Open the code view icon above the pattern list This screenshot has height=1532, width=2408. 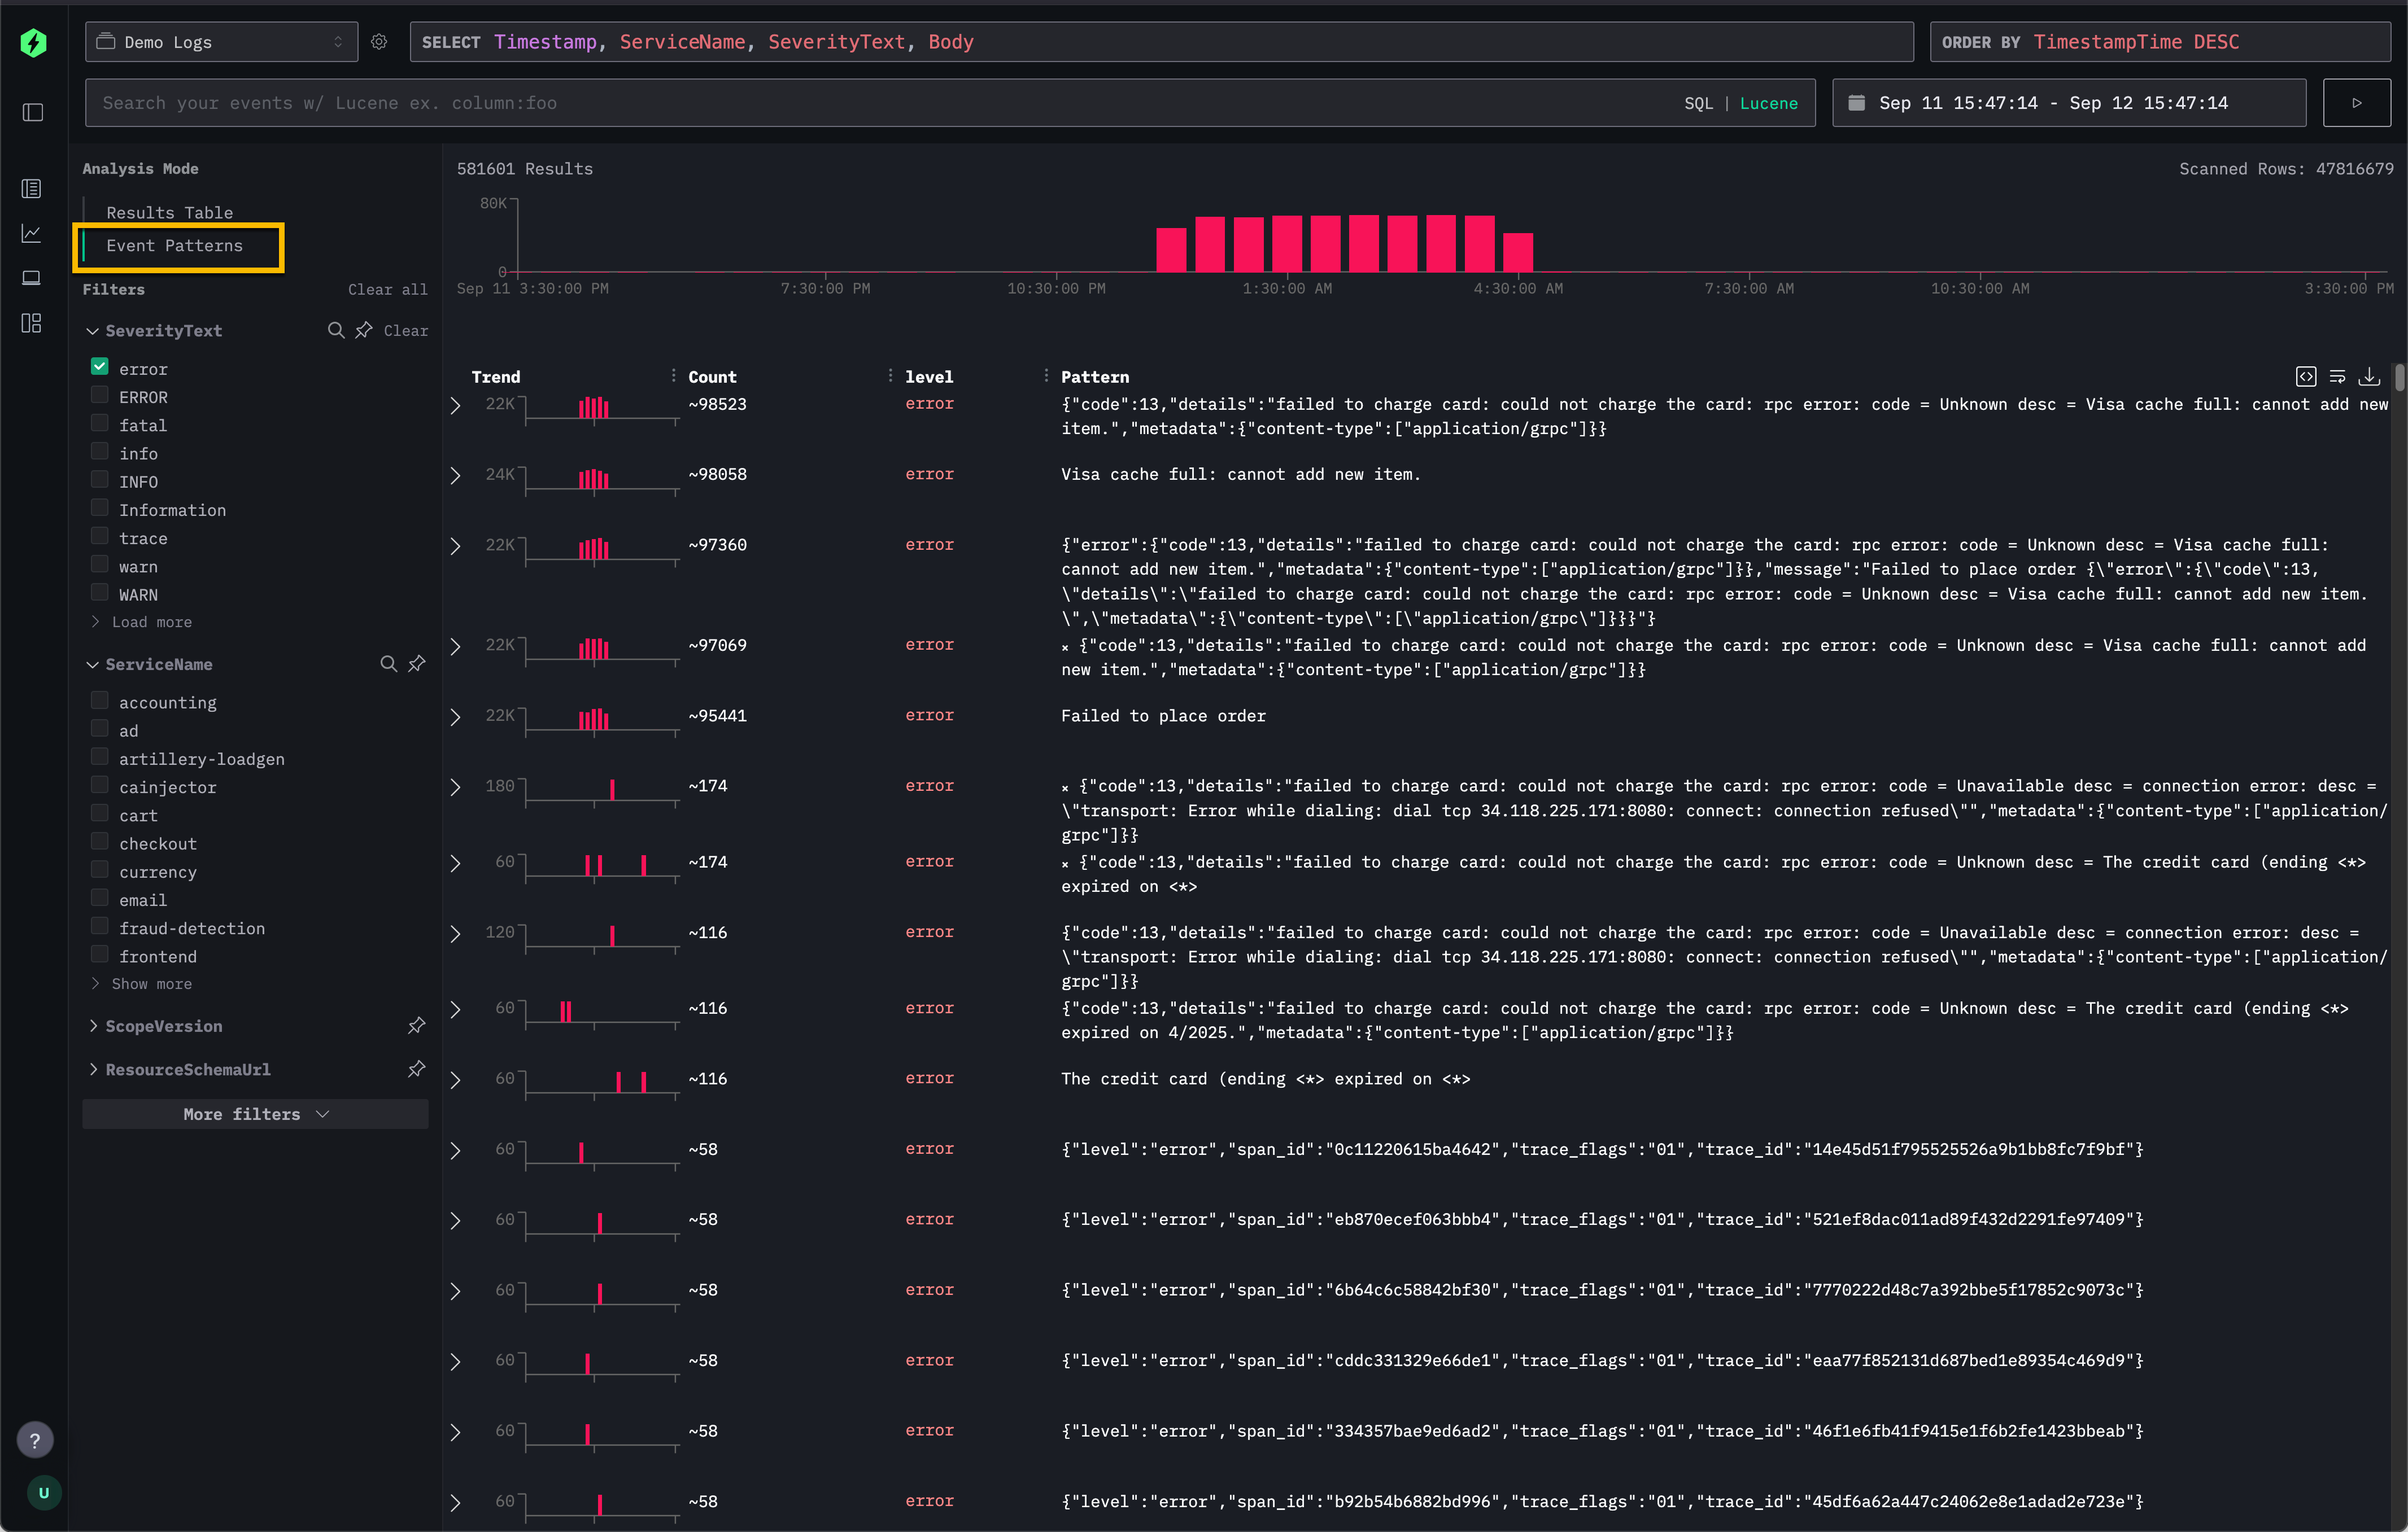pos(2305,376)
